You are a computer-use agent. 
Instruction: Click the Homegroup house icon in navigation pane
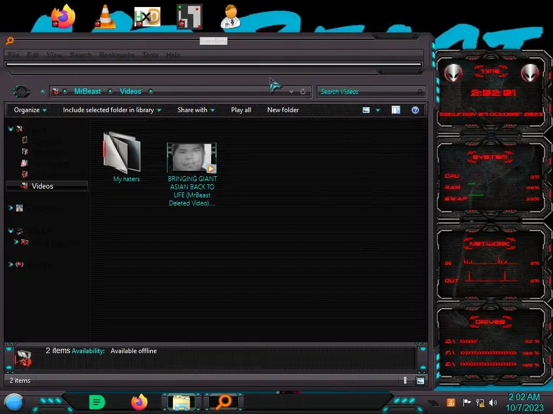point(19,208)
